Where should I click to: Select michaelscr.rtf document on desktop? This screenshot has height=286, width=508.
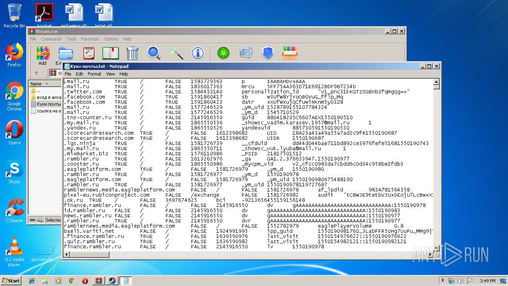74,16
